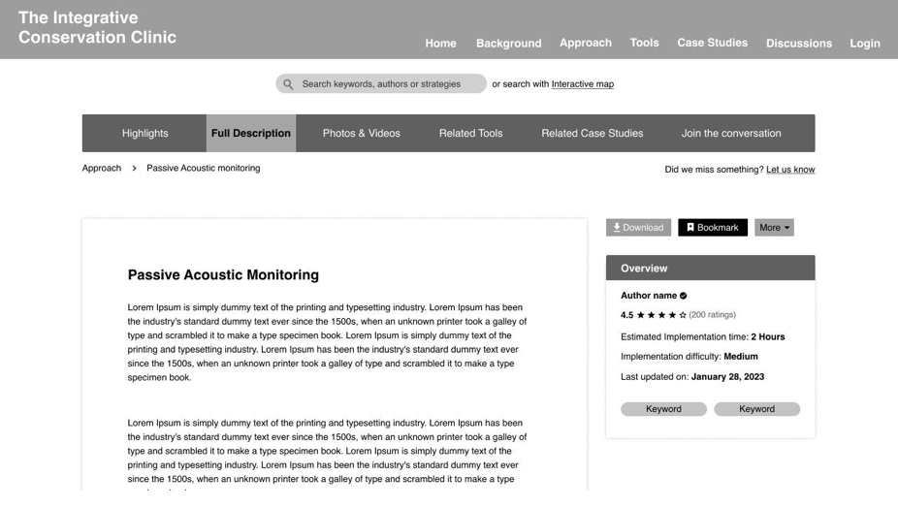Click the star rating icons
898x508 pixels.
[661, 315]
